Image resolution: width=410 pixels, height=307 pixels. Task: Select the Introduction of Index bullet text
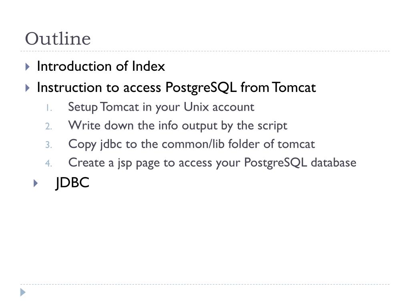[x=101, y=66]
